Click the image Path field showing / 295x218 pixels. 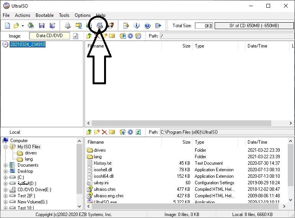point(227,36)
